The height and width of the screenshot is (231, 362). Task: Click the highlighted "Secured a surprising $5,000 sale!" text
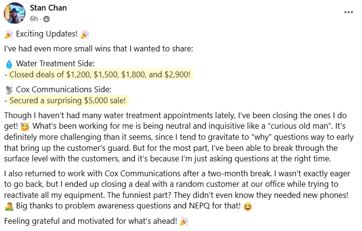click(68, 100)
